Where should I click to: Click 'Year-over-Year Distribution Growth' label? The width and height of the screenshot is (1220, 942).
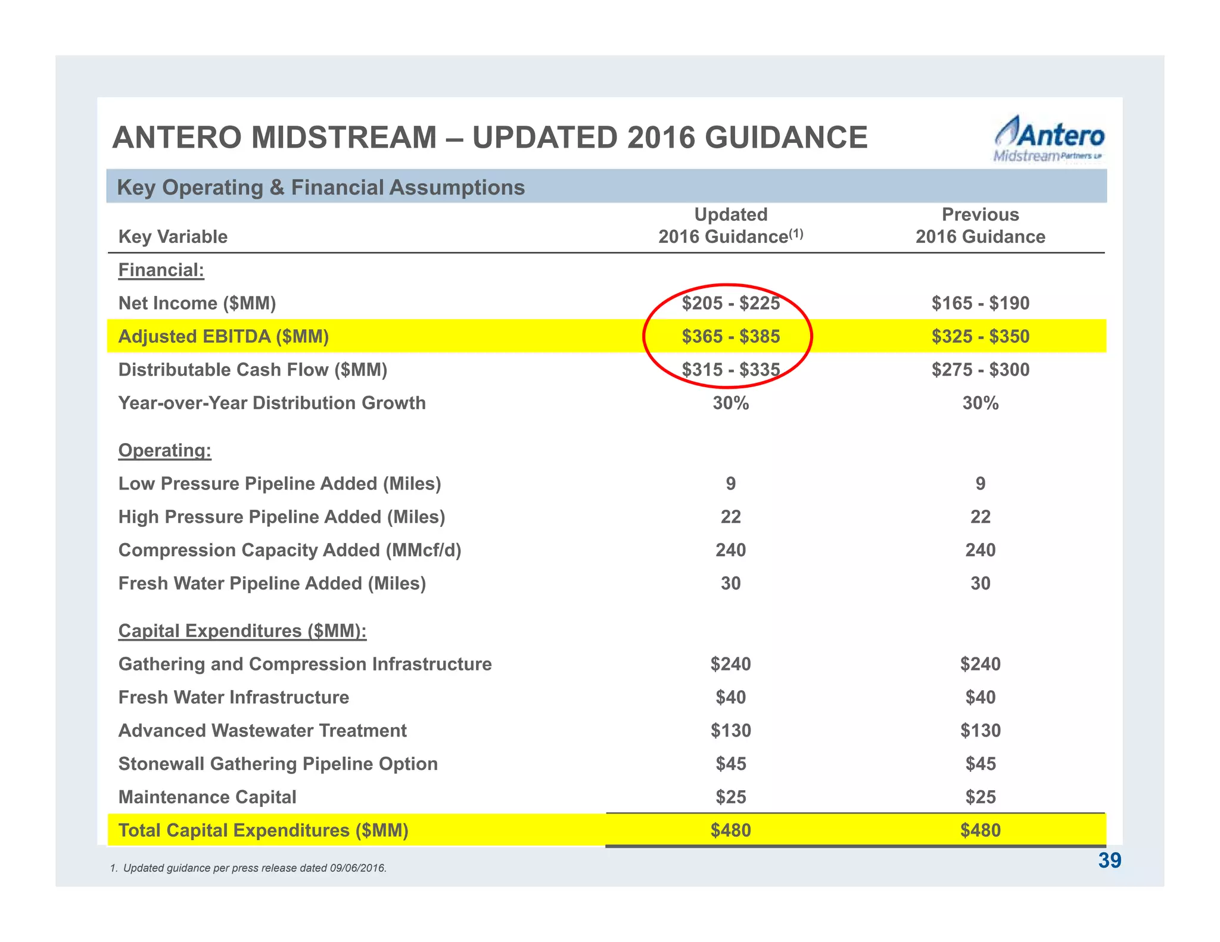point(272,403)
